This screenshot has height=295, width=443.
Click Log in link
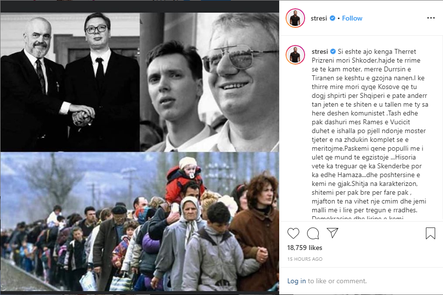[296, 281]
